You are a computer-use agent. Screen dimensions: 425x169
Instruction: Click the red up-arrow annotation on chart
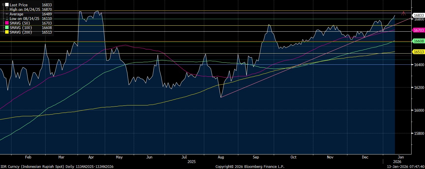click(404, 13)
